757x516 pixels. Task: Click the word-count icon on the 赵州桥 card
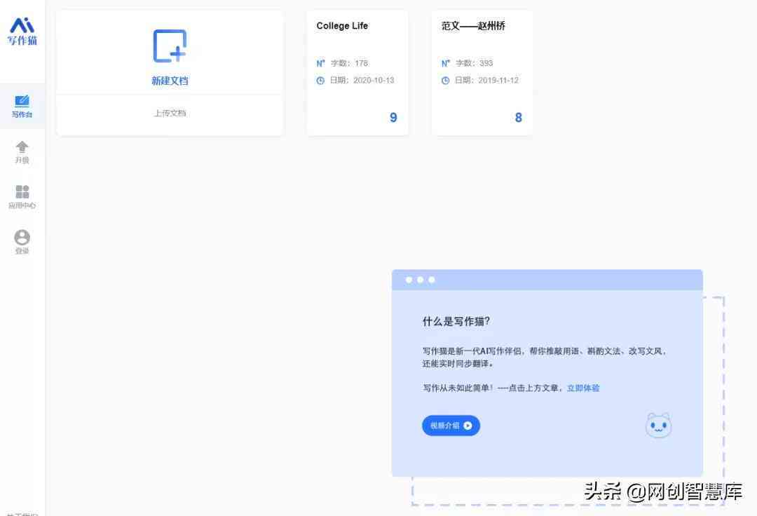[446, 62]
